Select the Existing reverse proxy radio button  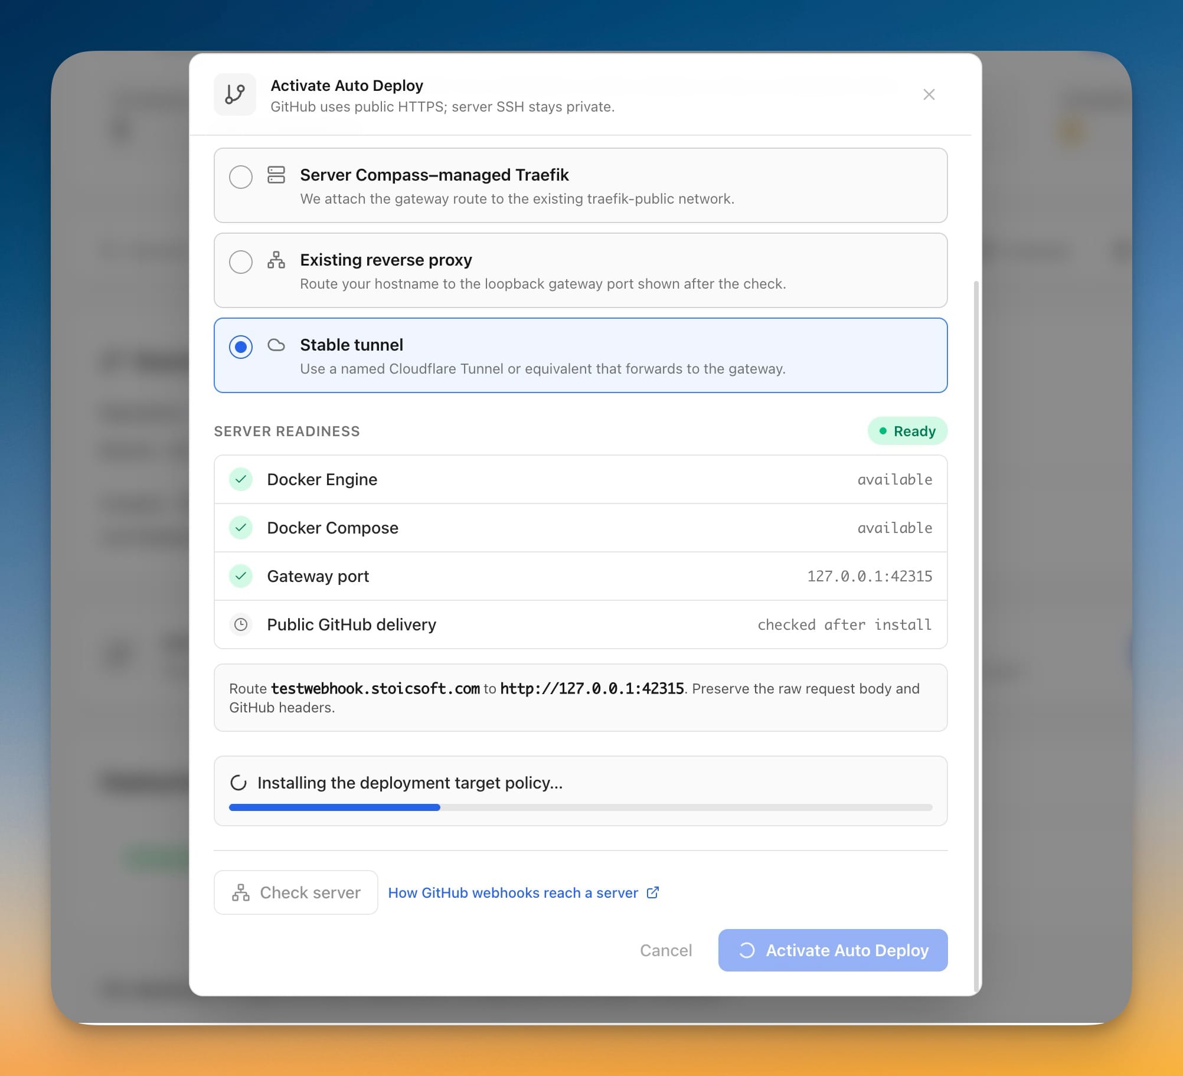241,261
